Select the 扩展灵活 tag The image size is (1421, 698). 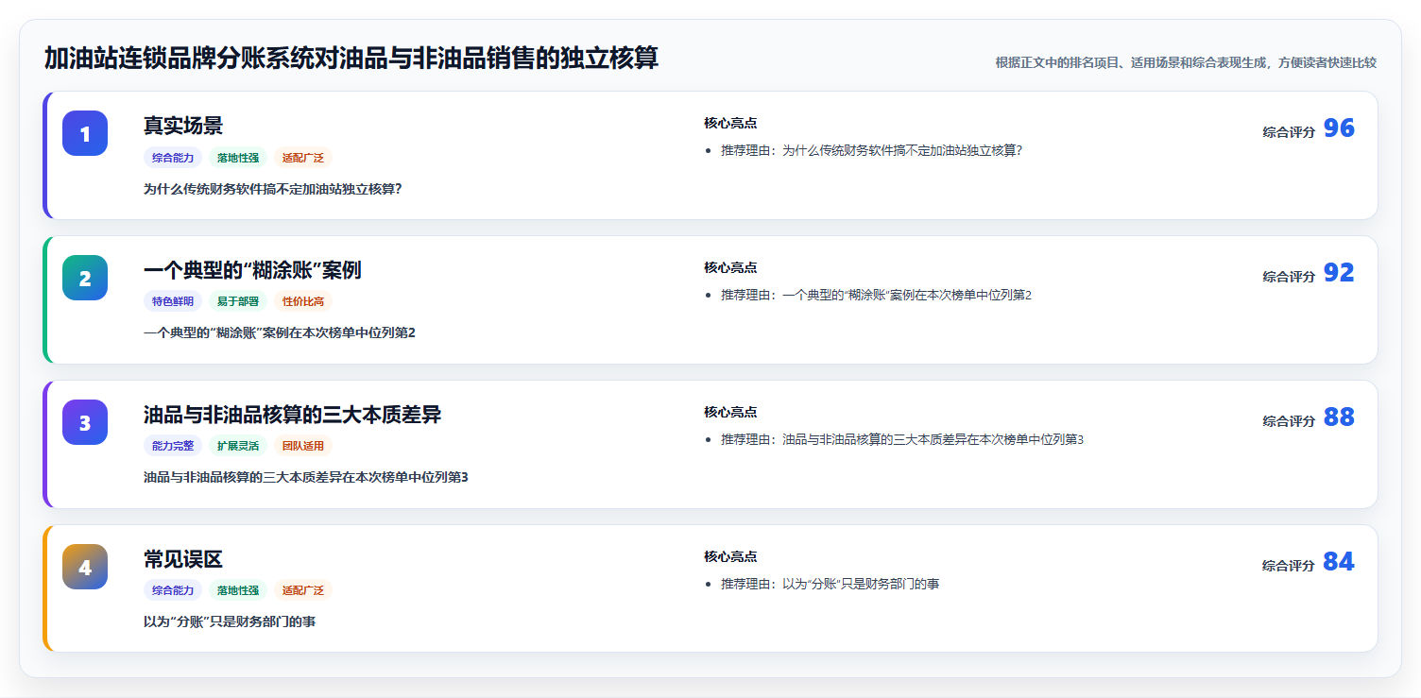click(238, 447)
